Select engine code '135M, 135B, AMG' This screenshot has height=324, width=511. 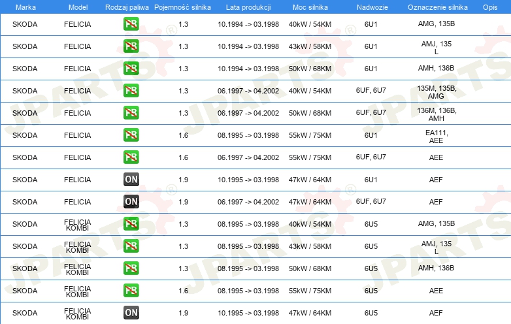(437, 92)
